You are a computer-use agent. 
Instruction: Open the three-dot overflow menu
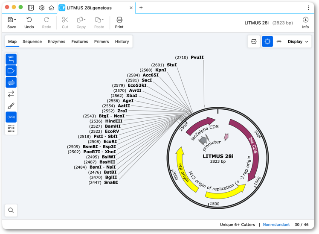click(x=309, y=8)
